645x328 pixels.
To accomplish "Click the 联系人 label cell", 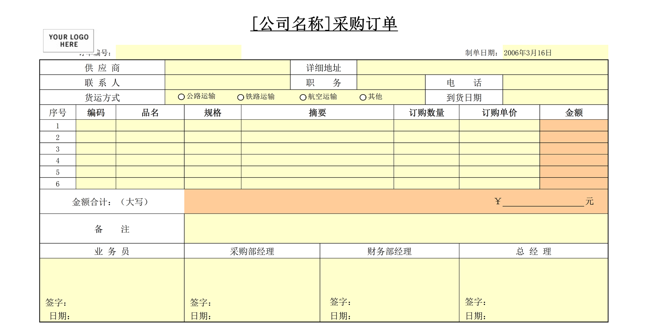I will point(102,82).
